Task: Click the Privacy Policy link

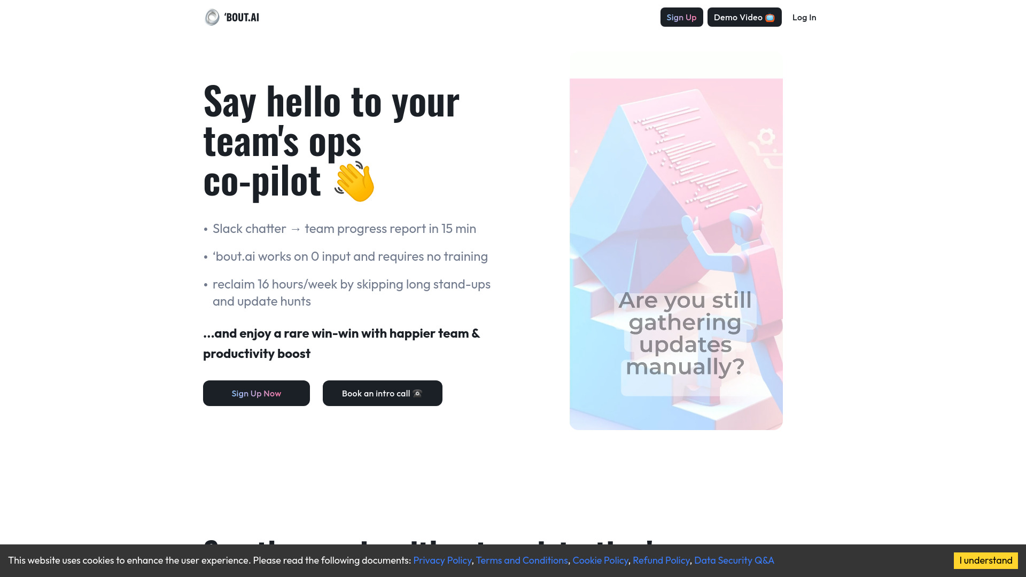Action: [442, 560]
